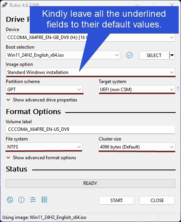Viewport: 181px width, 222px height.
Task: Expand Show advanced drive properties
Action: (42, 100)
